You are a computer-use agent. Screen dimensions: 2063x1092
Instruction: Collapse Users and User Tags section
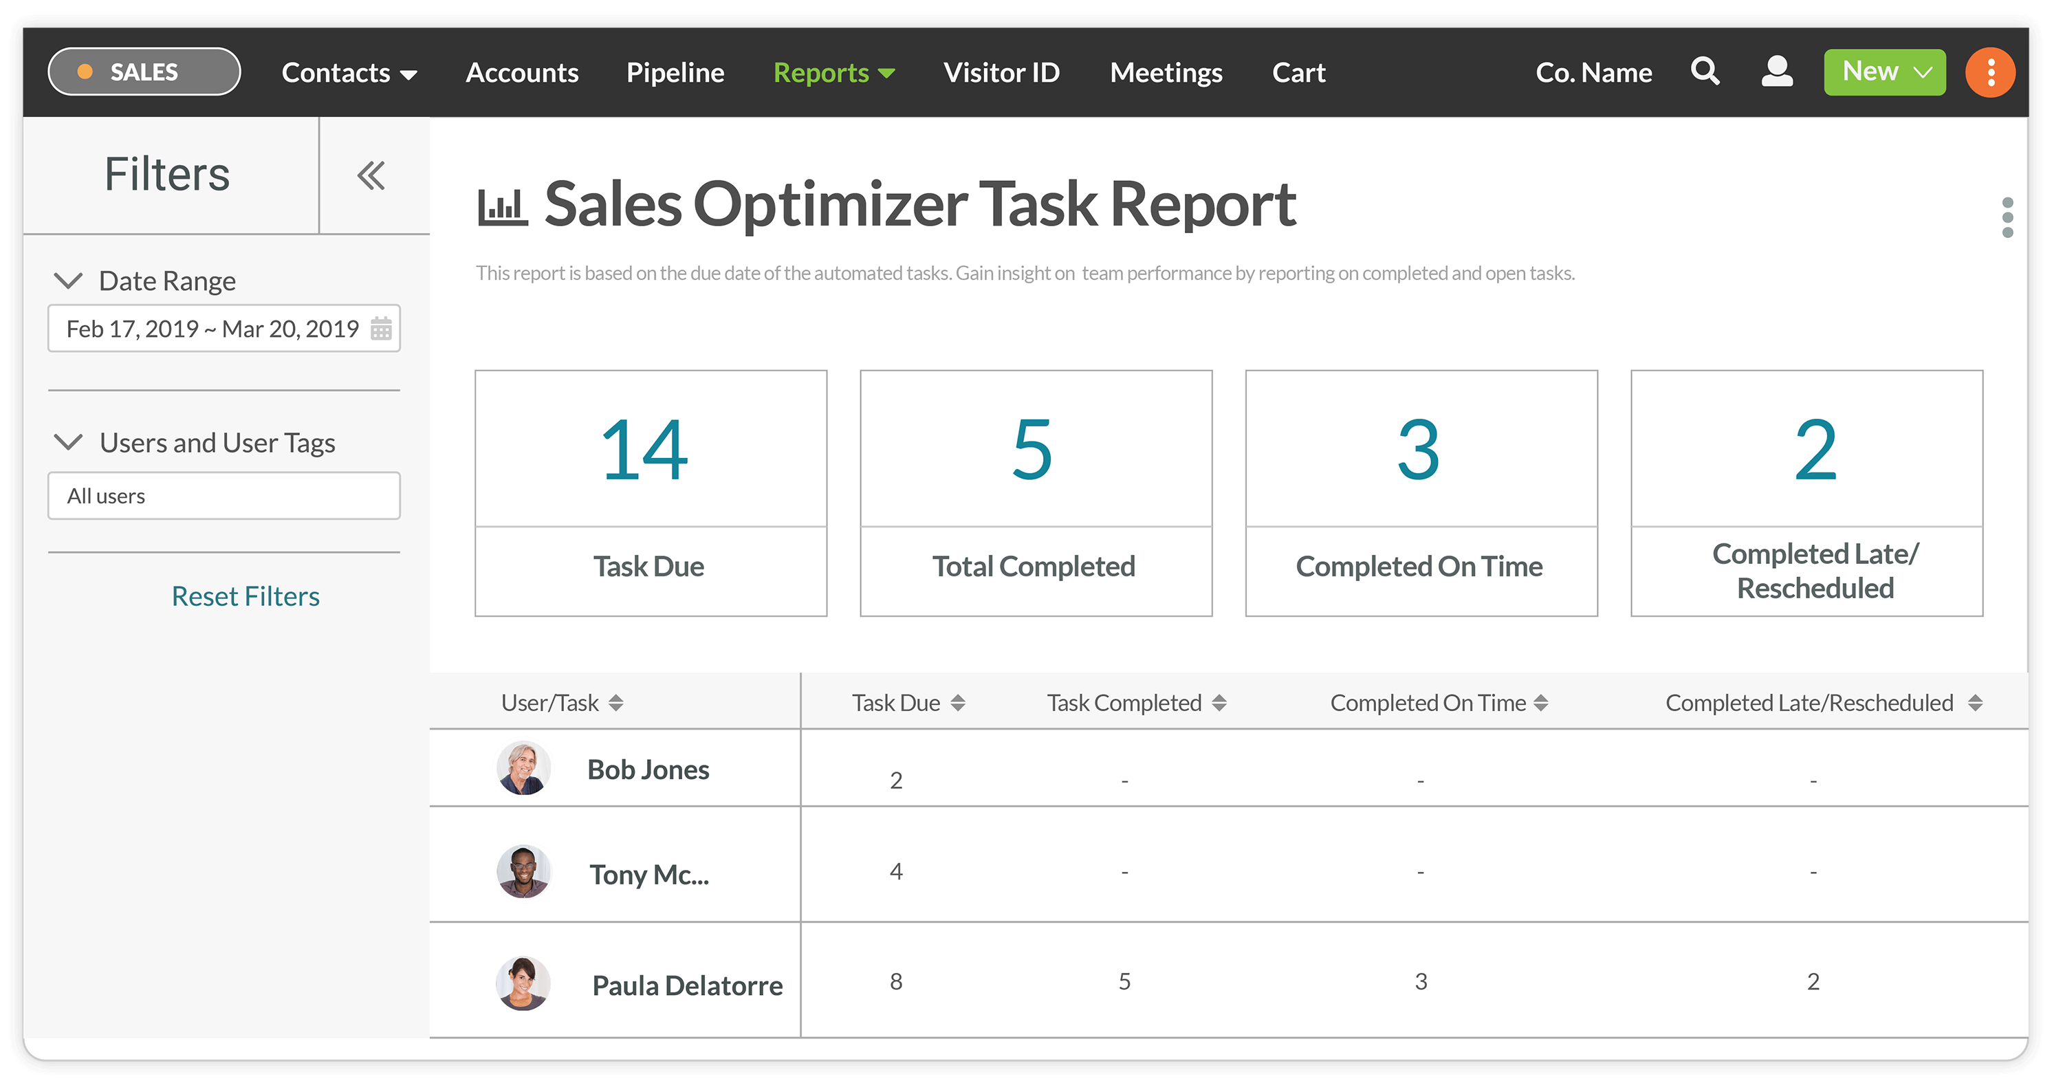click(68, 442)
